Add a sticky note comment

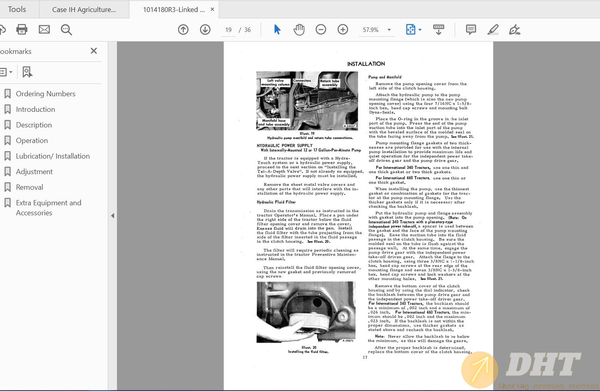pos(471,30)
